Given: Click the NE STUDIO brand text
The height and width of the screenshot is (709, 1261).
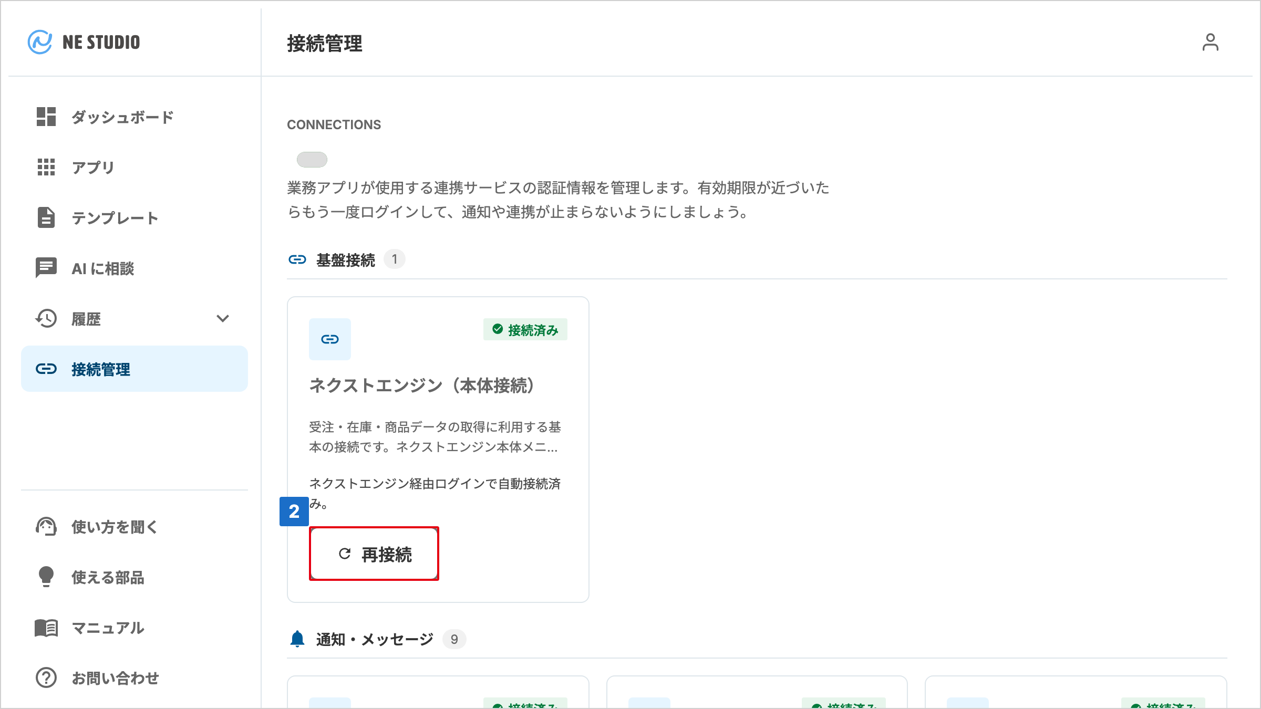Looking at the screenshot, I should (x=101, y=42).
